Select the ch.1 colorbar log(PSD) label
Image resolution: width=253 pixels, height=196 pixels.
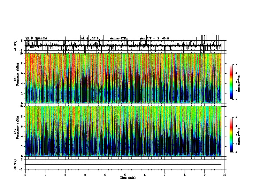pos(239,83)
